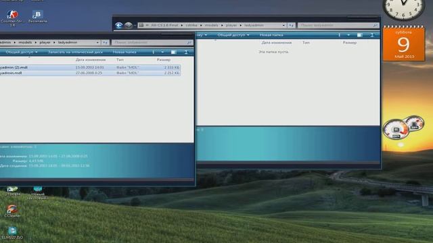Open view options arrow in front window
The height and width of the screenshot is (243, 433).
click(x=162, y=52)
